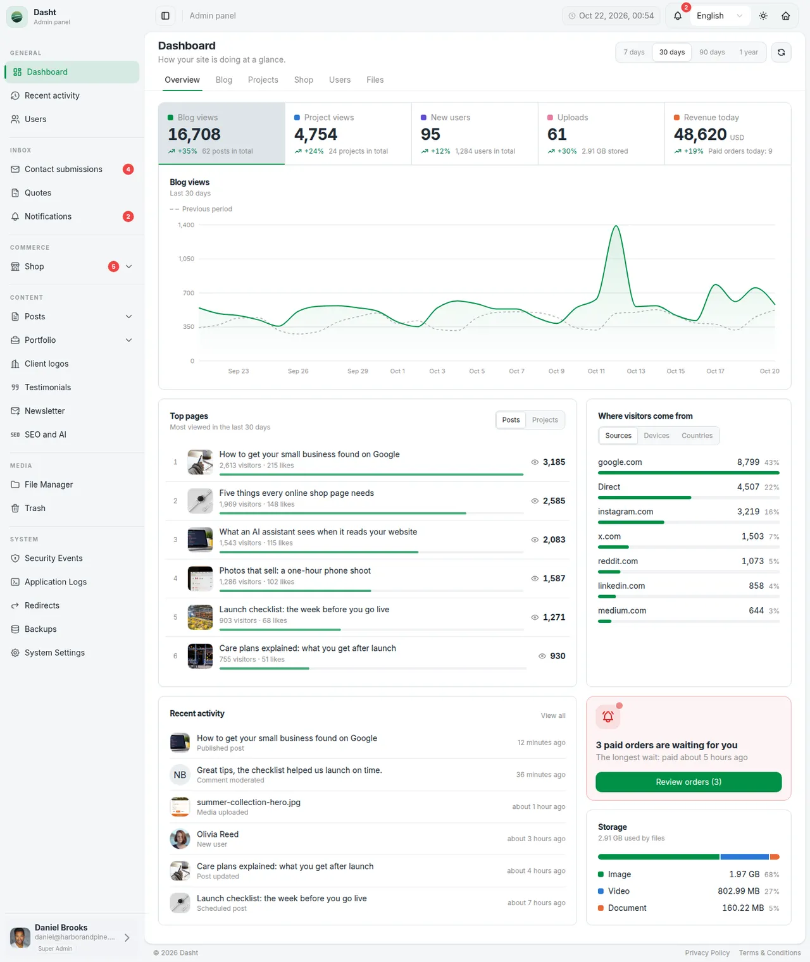
Task: Expand the Portfolio submenu
Action: (x=129, y=340)
